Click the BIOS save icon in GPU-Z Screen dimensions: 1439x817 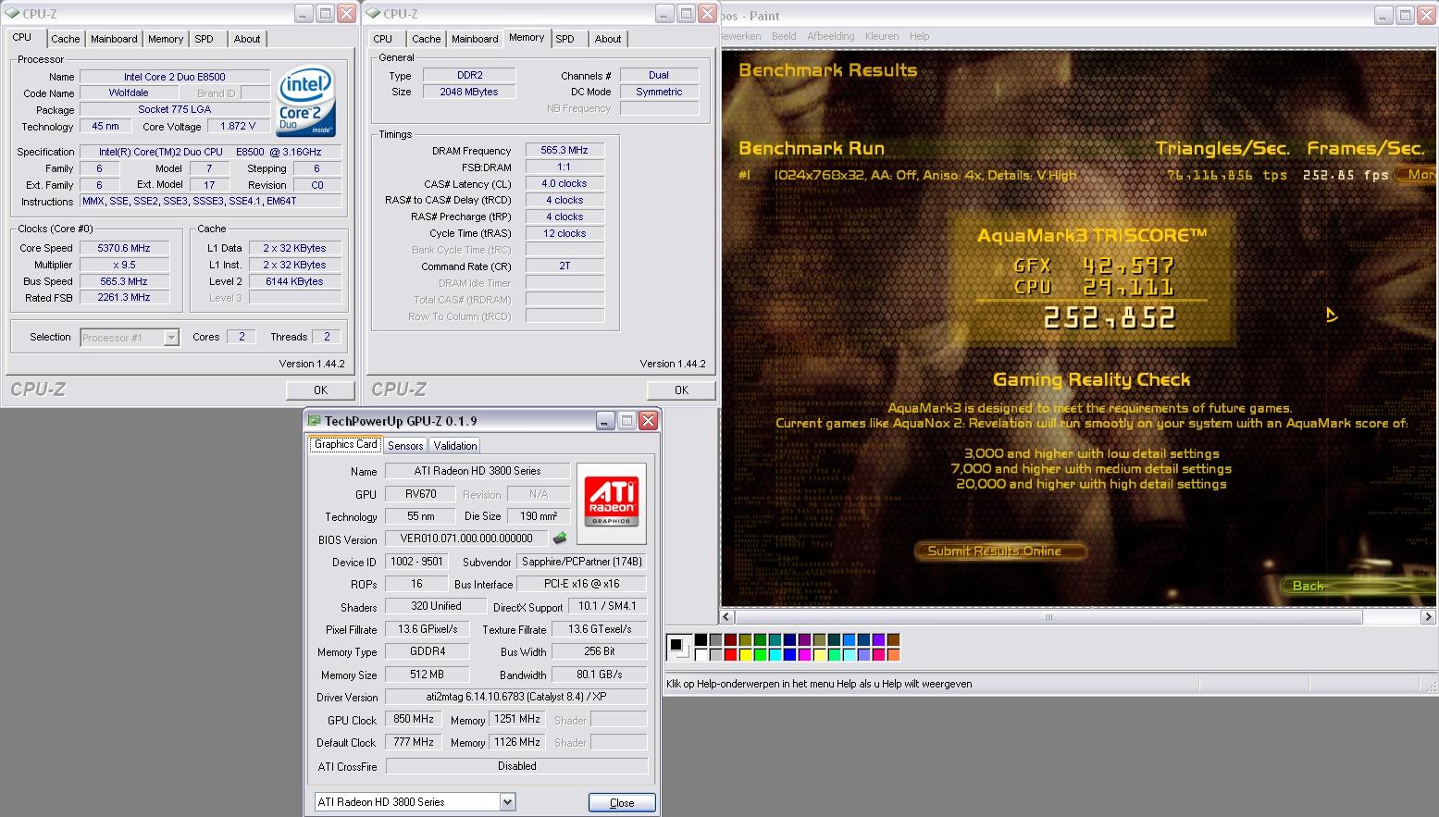[560, 538]
